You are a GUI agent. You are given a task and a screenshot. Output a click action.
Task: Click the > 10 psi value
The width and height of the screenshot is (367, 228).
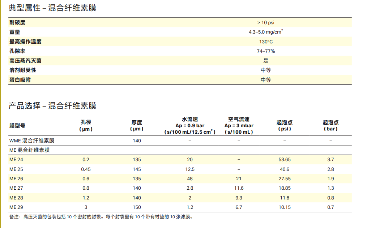[266, 22]
